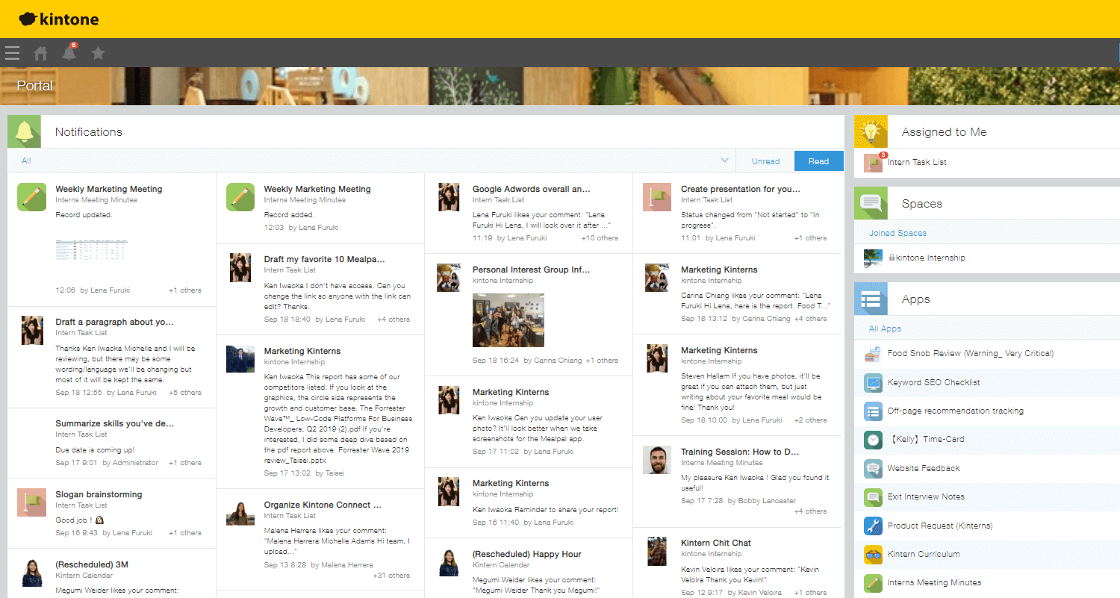This screenshot has width=1120, height=598.
Task: Go to the Home portal icon
Action: point(41,53)
